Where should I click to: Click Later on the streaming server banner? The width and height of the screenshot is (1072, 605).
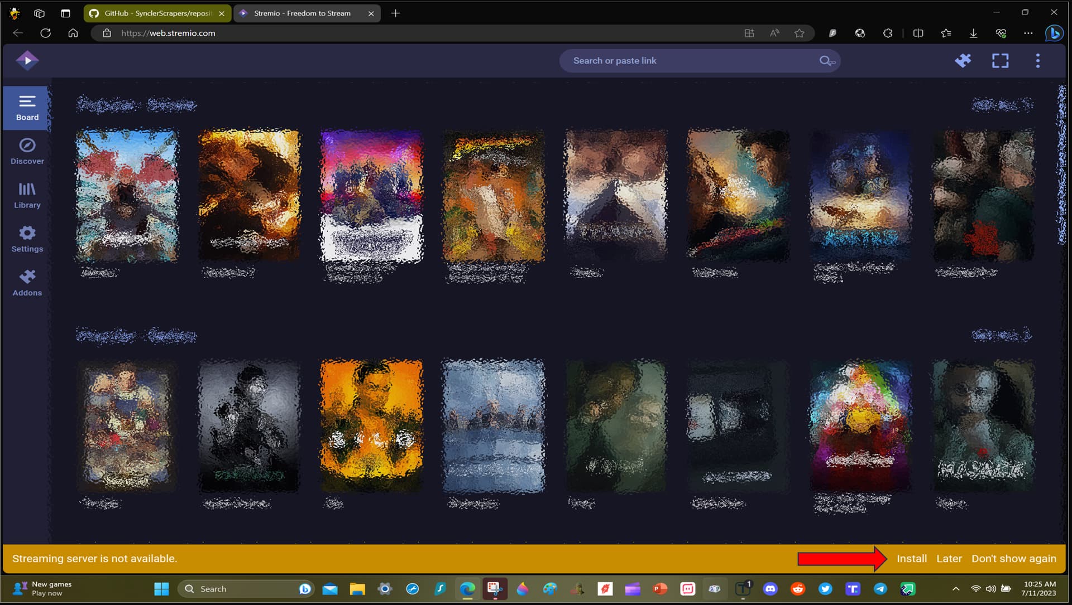(949, 559)
